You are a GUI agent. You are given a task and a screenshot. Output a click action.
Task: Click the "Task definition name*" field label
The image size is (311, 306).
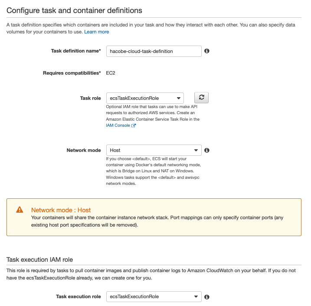[76, 51]
